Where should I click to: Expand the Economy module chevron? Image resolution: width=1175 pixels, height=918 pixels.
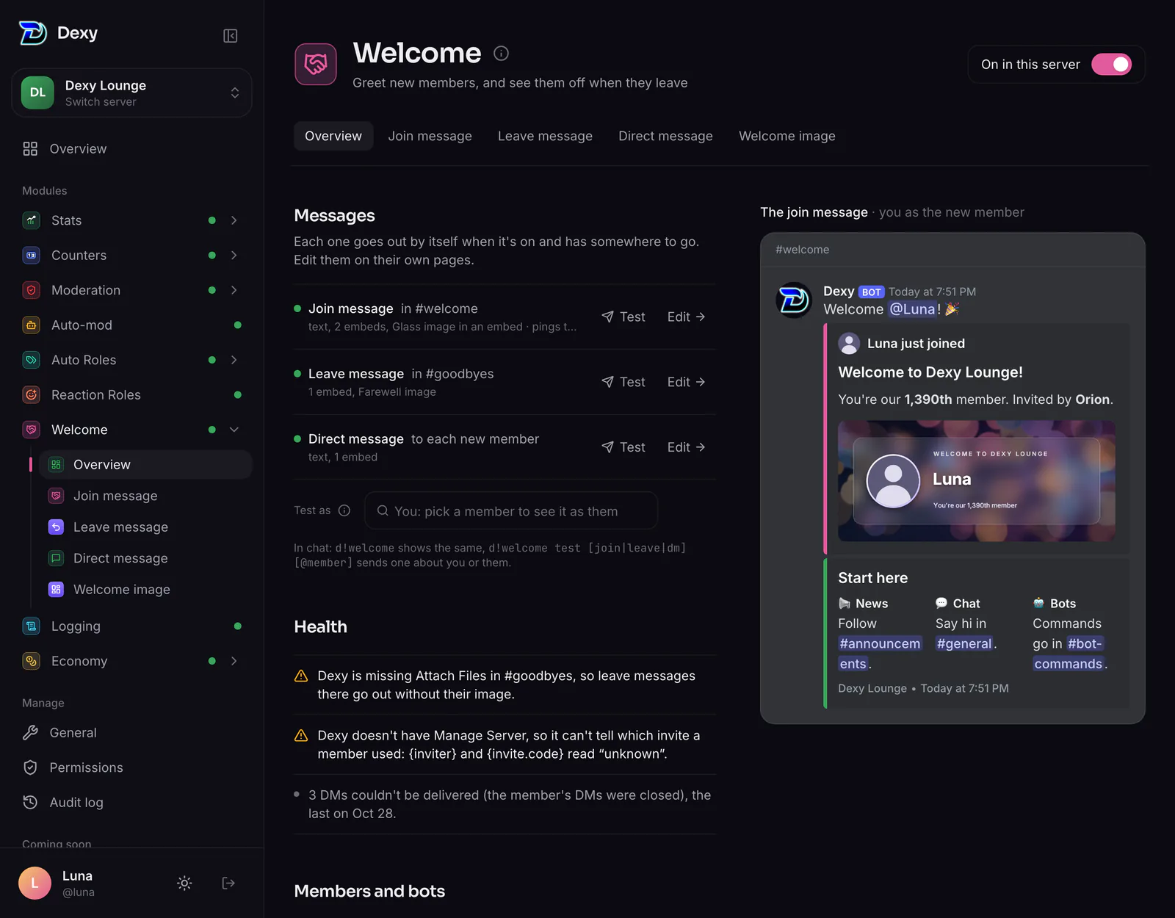click(234, 661)
